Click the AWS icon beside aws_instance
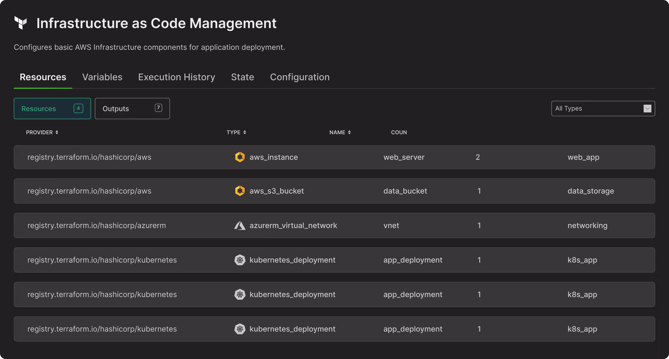This screenshot has height=359, width=669. (x=240, y=157)
